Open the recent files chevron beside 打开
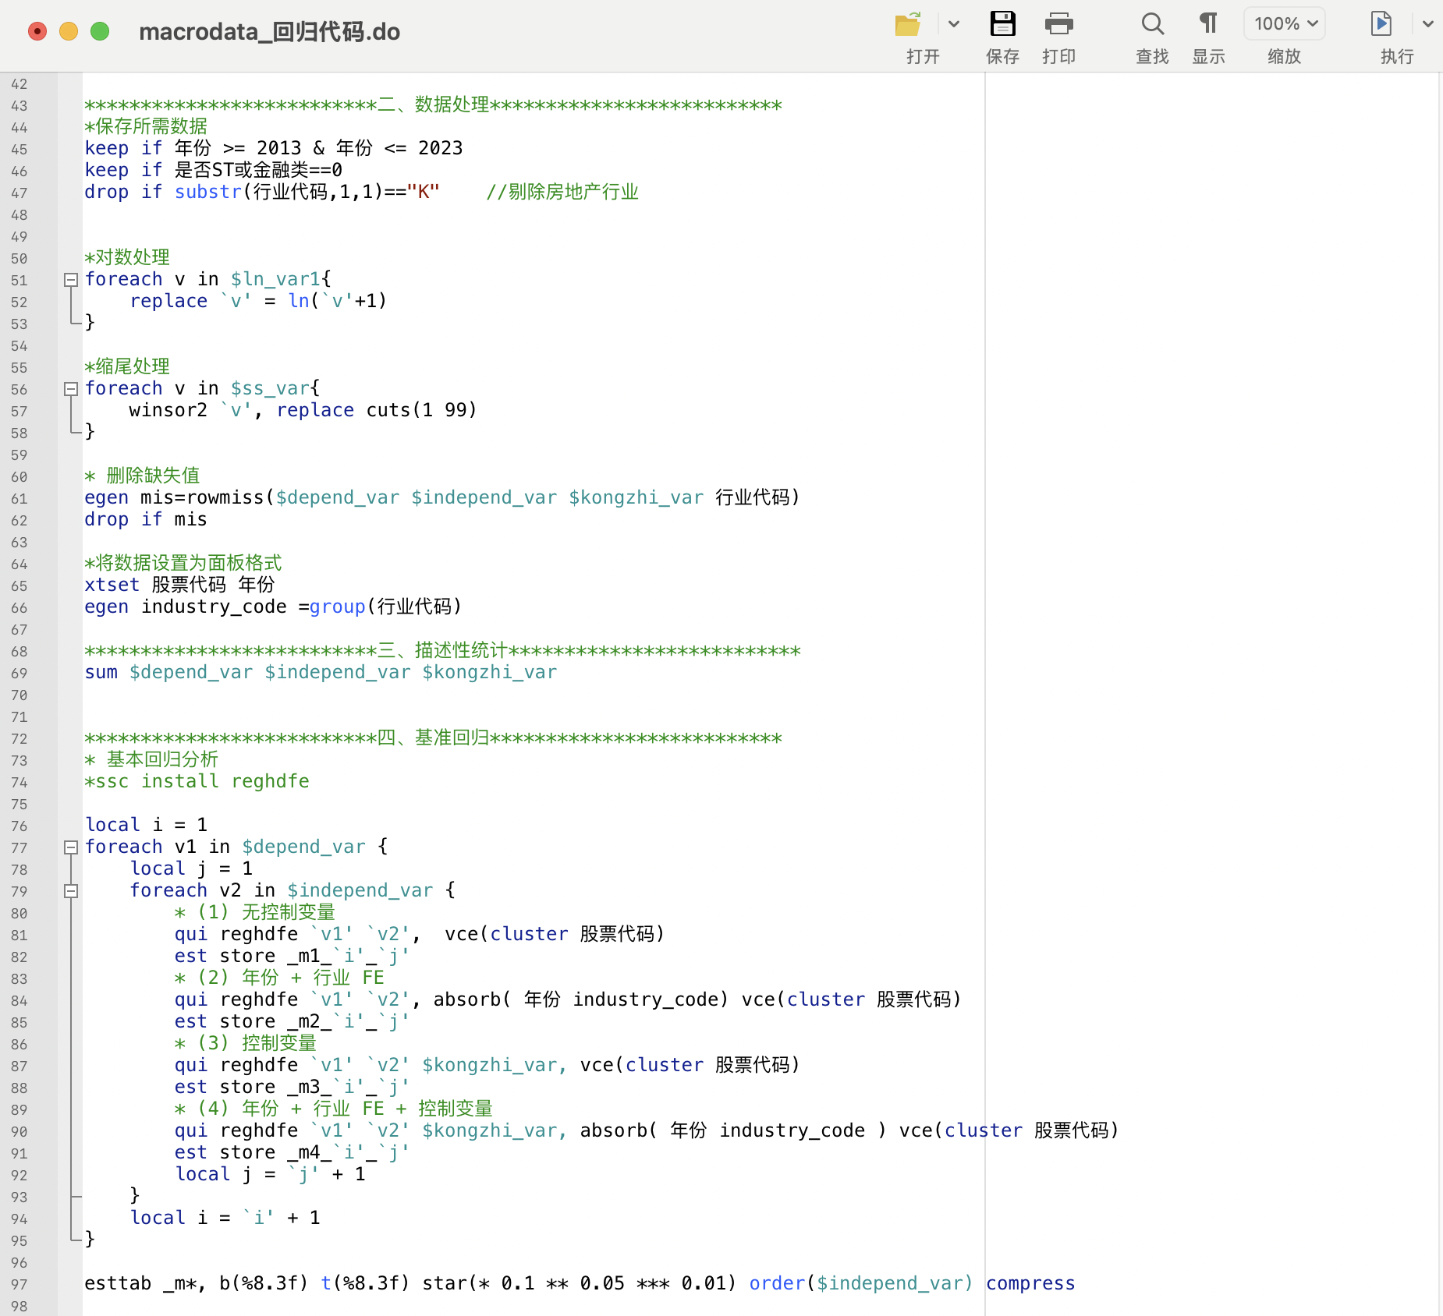Screen dimensions: 1443x1316 coord(955,25)
